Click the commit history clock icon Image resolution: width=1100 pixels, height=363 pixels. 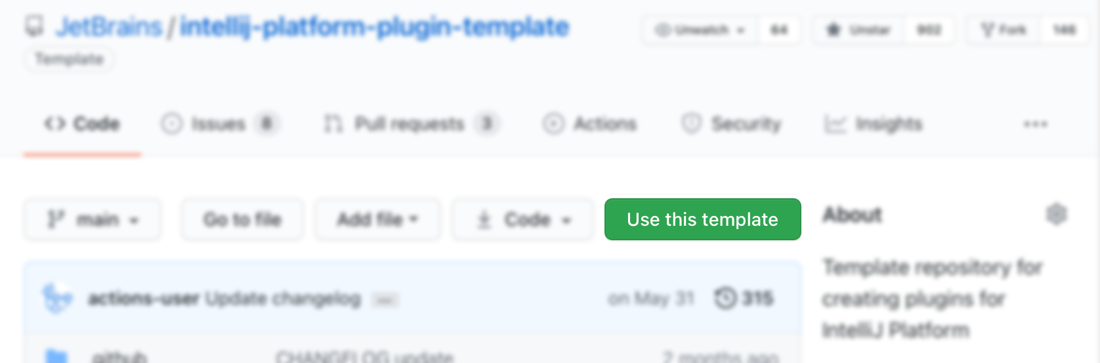click(725, 299)
